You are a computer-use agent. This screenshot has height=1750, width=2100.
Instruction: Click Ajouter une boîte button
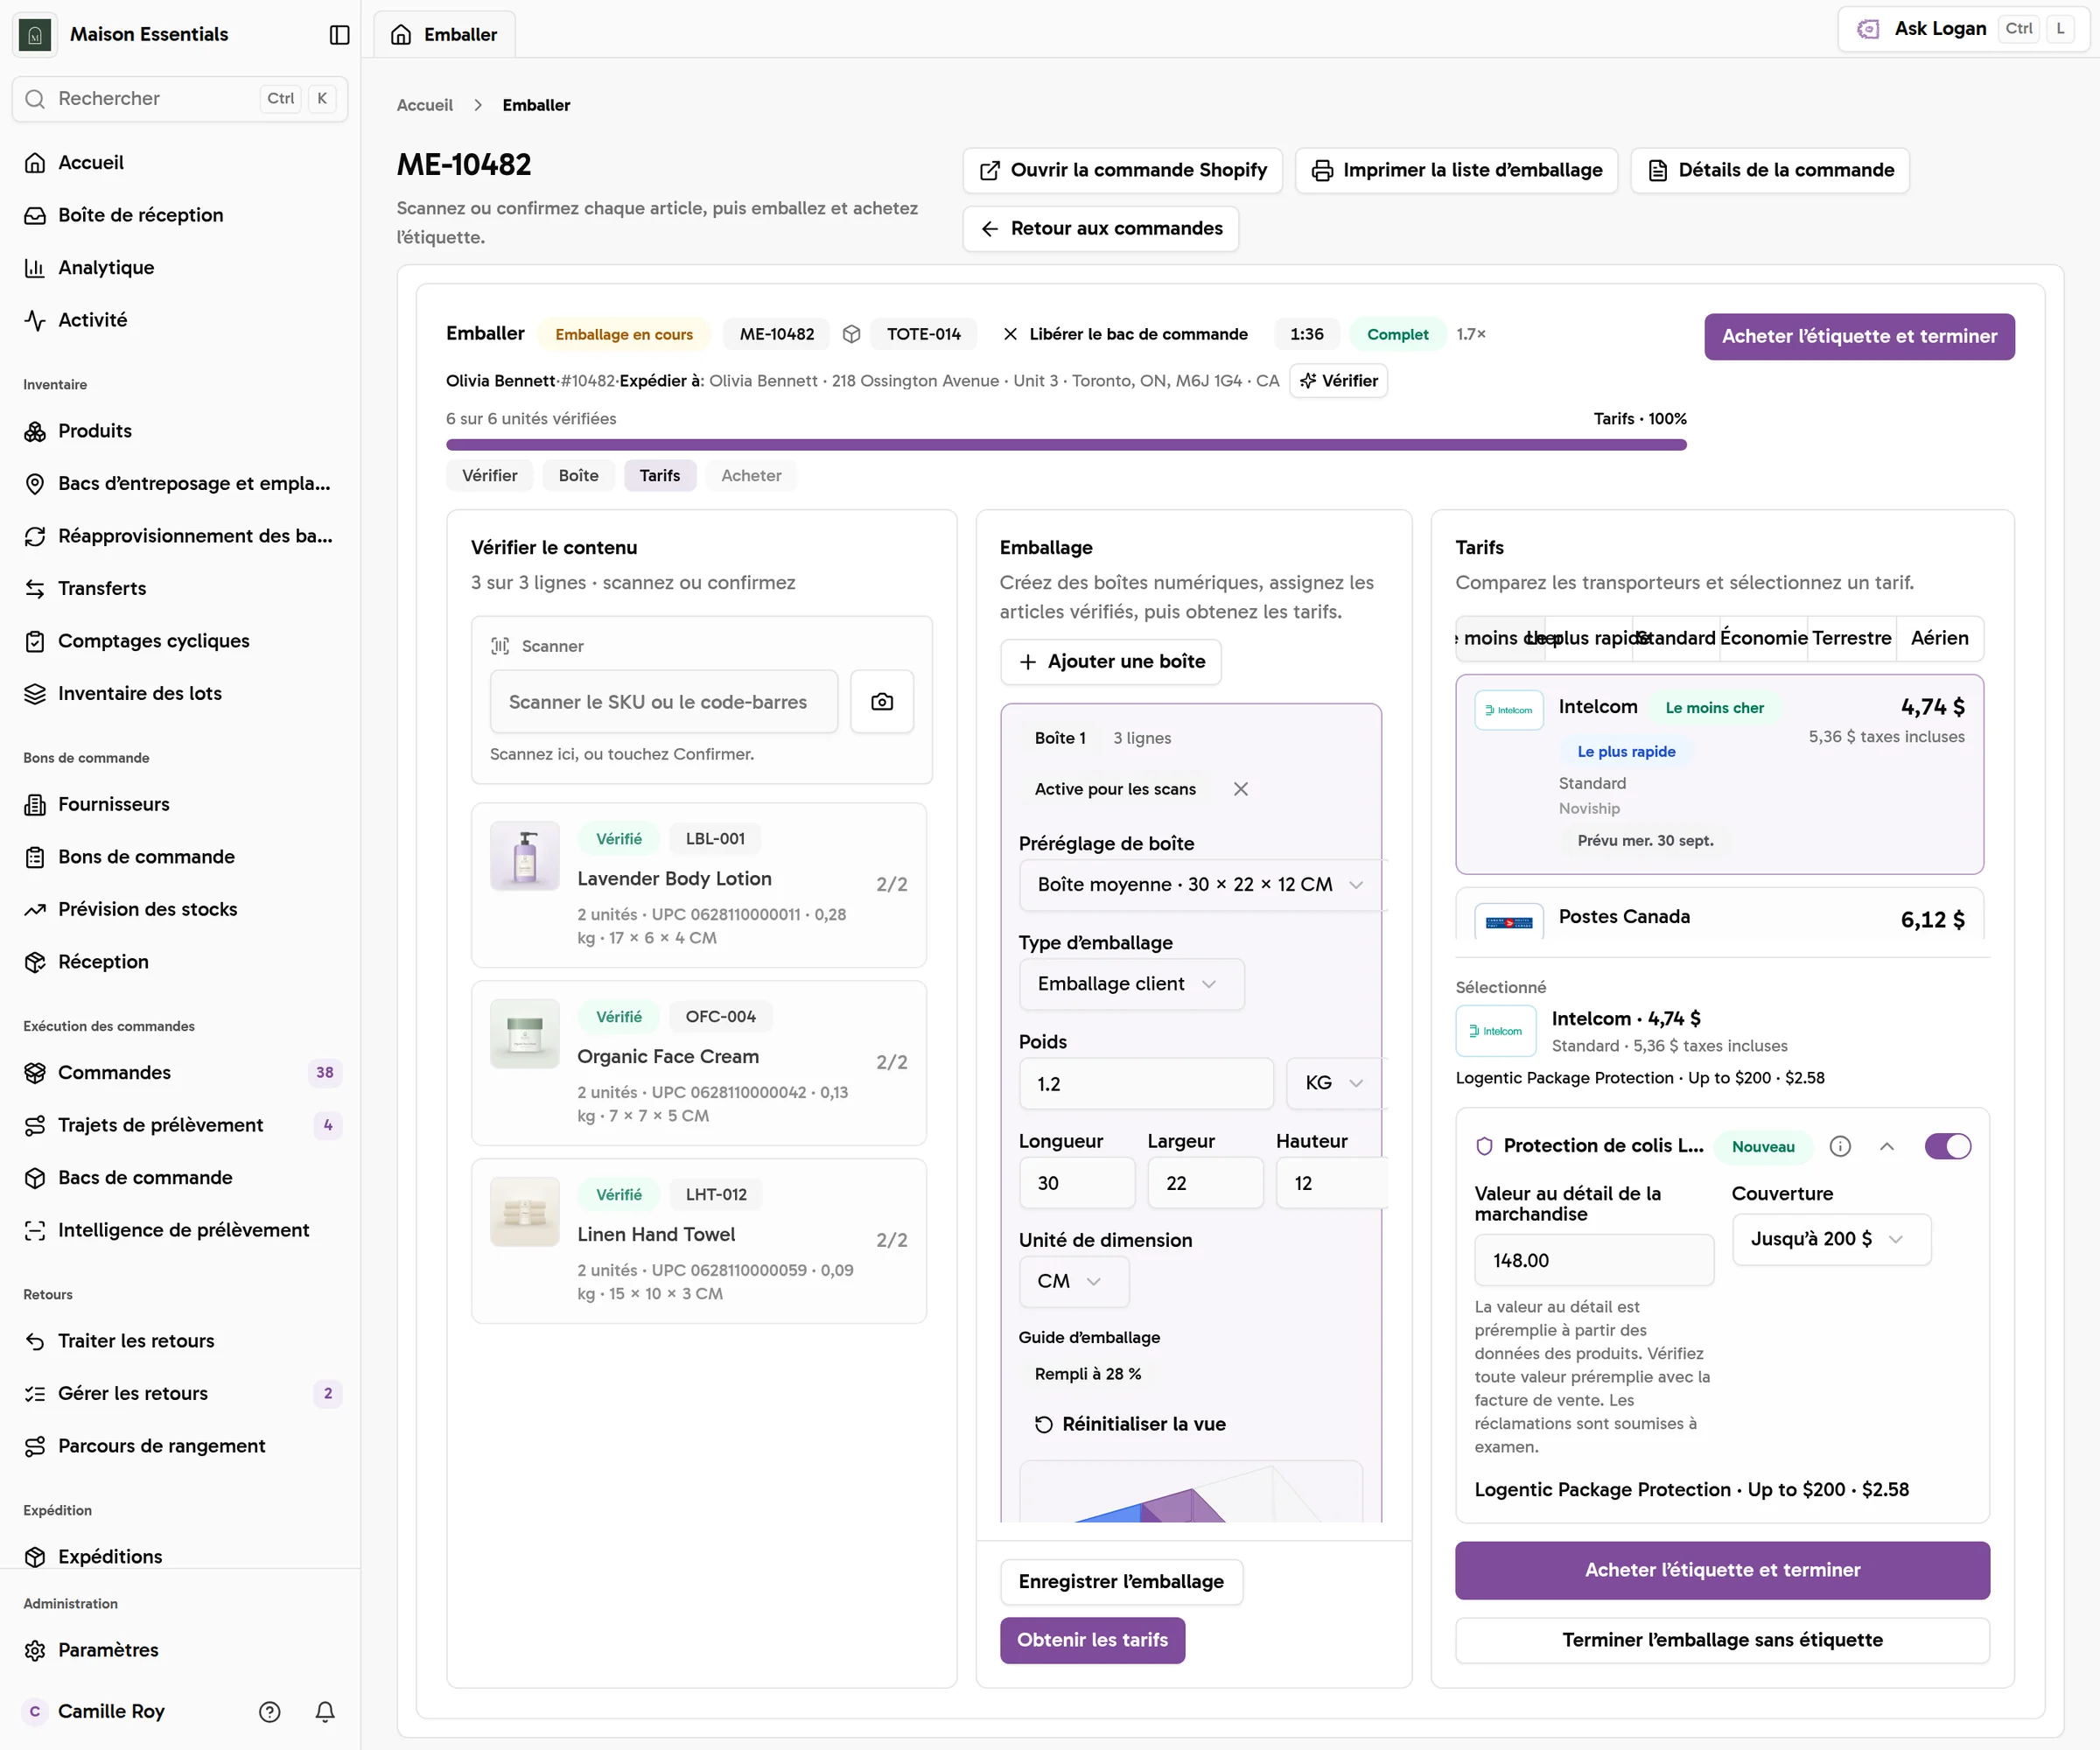pyautogui.click(x=1110, y=661)
